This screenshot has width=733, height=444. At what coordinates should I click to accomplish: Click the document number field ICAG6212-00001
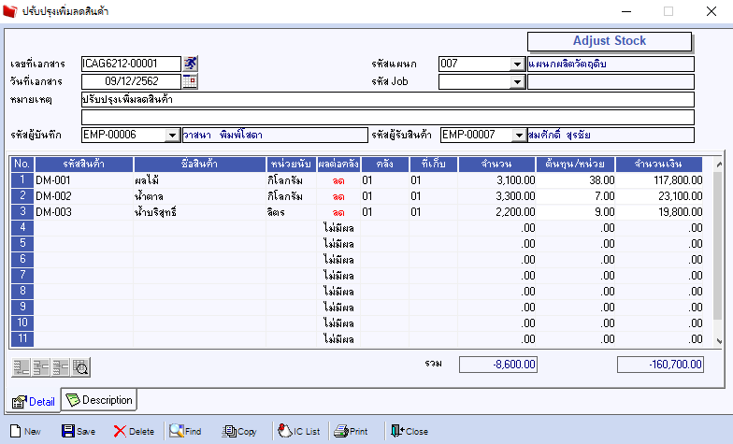(x=131, y=64)
